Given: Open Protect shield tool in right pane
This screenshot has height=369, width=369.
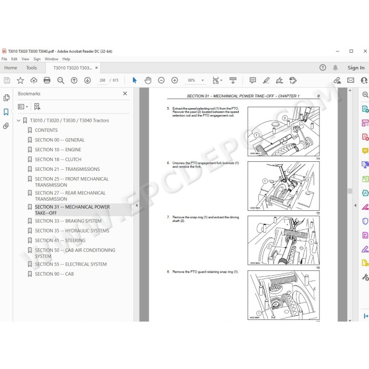Looking at the screenshot, I should [365, 221].
